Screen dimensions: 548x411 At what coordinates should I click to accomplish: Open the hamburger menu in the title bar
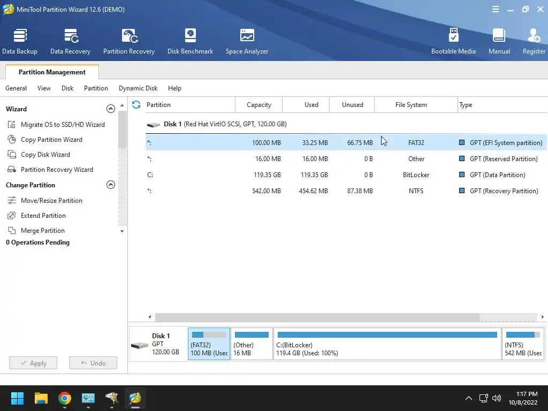tap(495, 10)
